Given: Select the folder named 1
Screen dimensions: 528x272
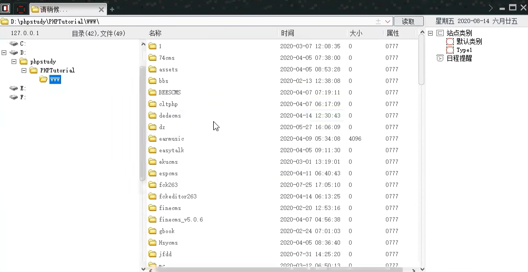Looking at the screenshot, I should 160,46.
